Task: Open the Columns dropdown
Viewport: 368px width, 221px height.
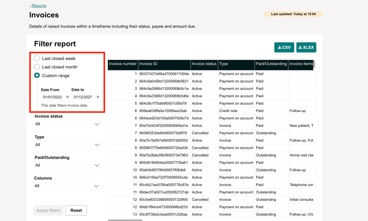Action: click(x=67, y=186)
